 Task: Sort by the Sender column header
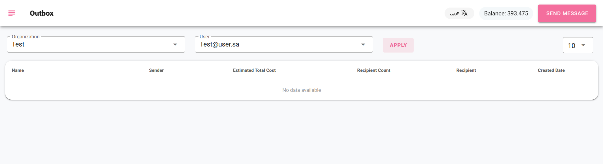pyautogui.click(x=156, y=70)
